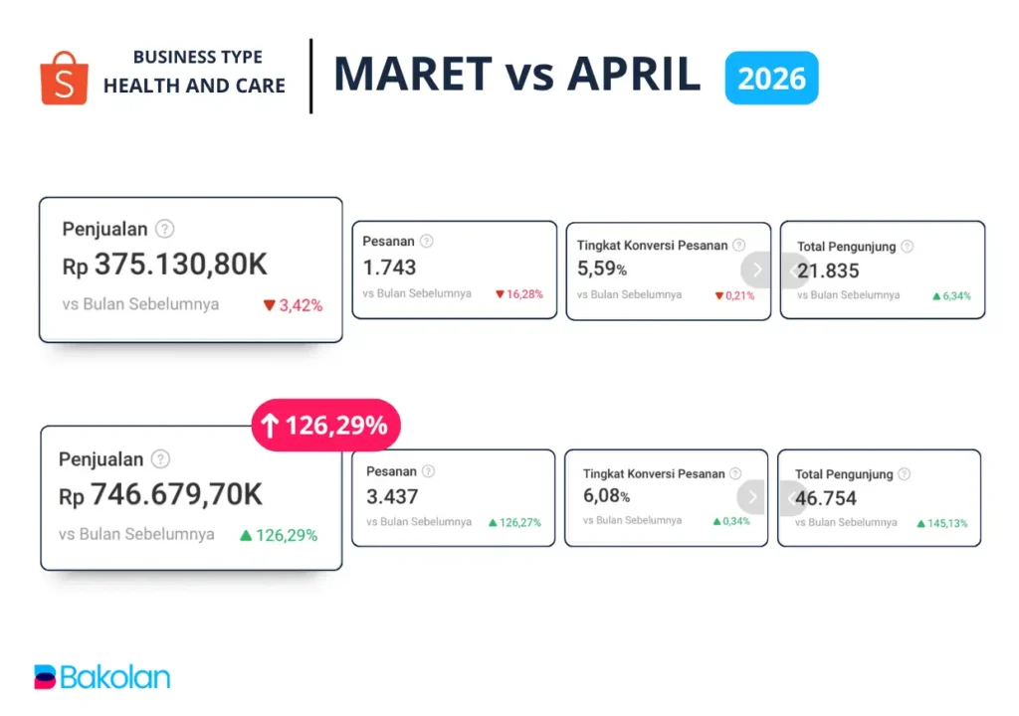1019x716 pixels.
Task: Click help icon beside bottom Pesanan
Action: click(x=428, y=471)
